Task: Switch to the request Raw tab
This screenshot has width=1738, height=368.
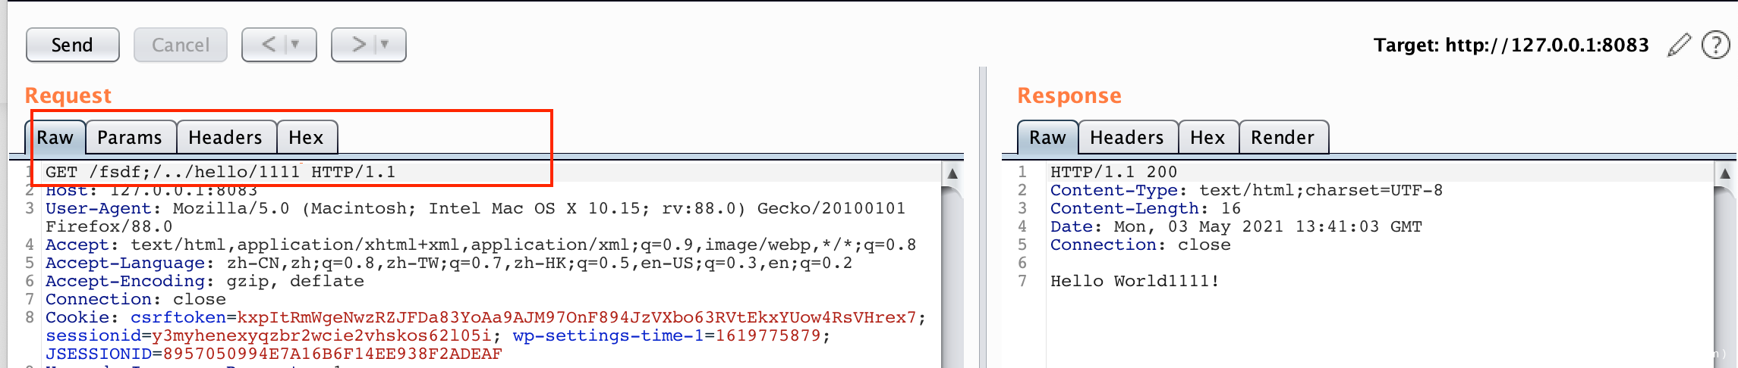Action: click(x=55, y=137)
